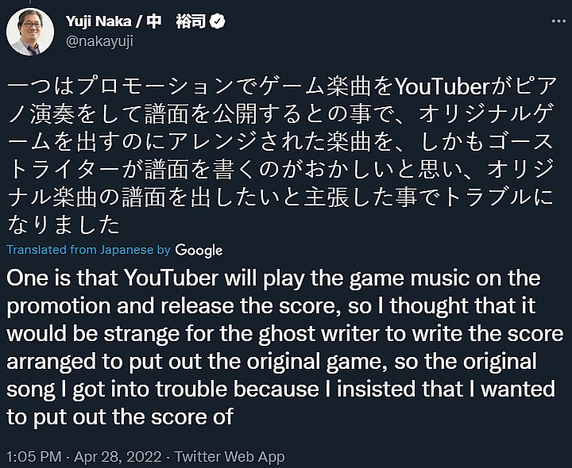Viewport: 572px width, 468px height.
Task: Click the word "トラブル" in Japanese text
Action: coord(499,197)
